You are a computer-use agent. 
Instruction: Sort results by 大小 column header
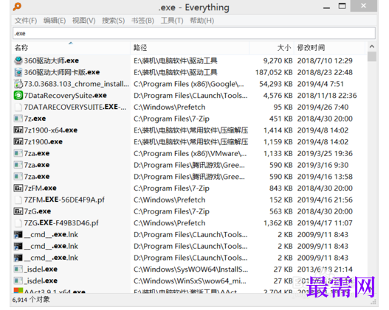(x=272, y=48)
